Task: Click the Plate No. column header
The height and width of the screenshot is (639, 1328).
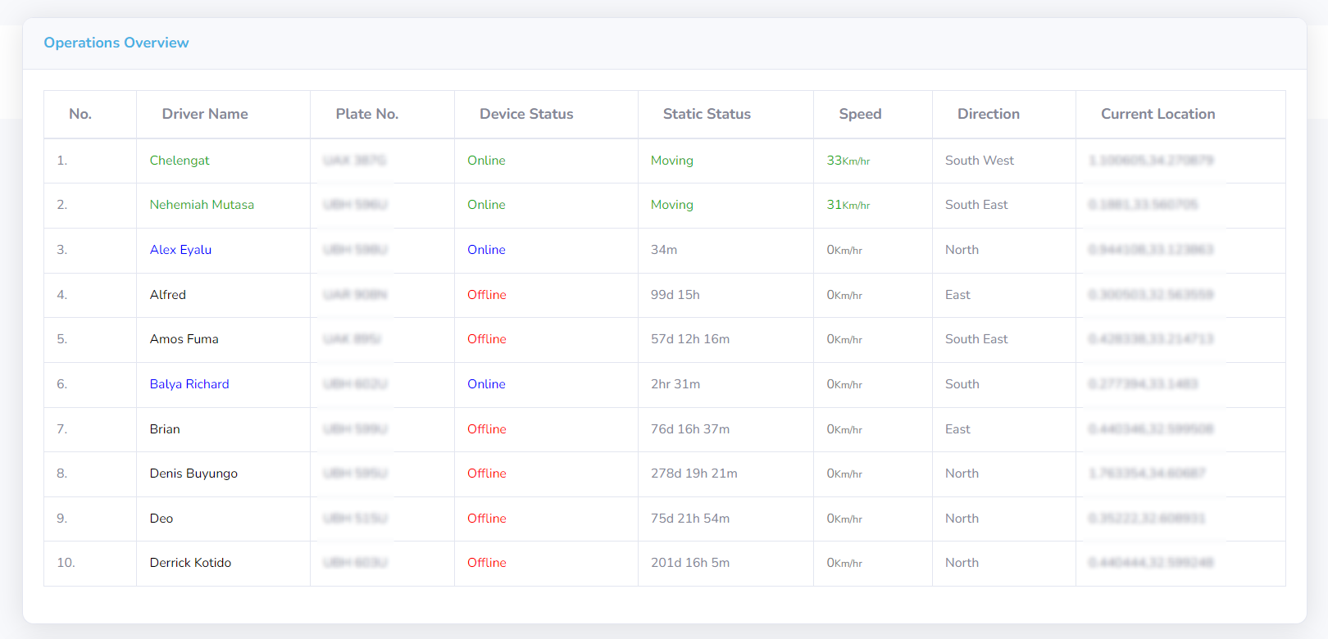Action: click(x=366, y=114)
